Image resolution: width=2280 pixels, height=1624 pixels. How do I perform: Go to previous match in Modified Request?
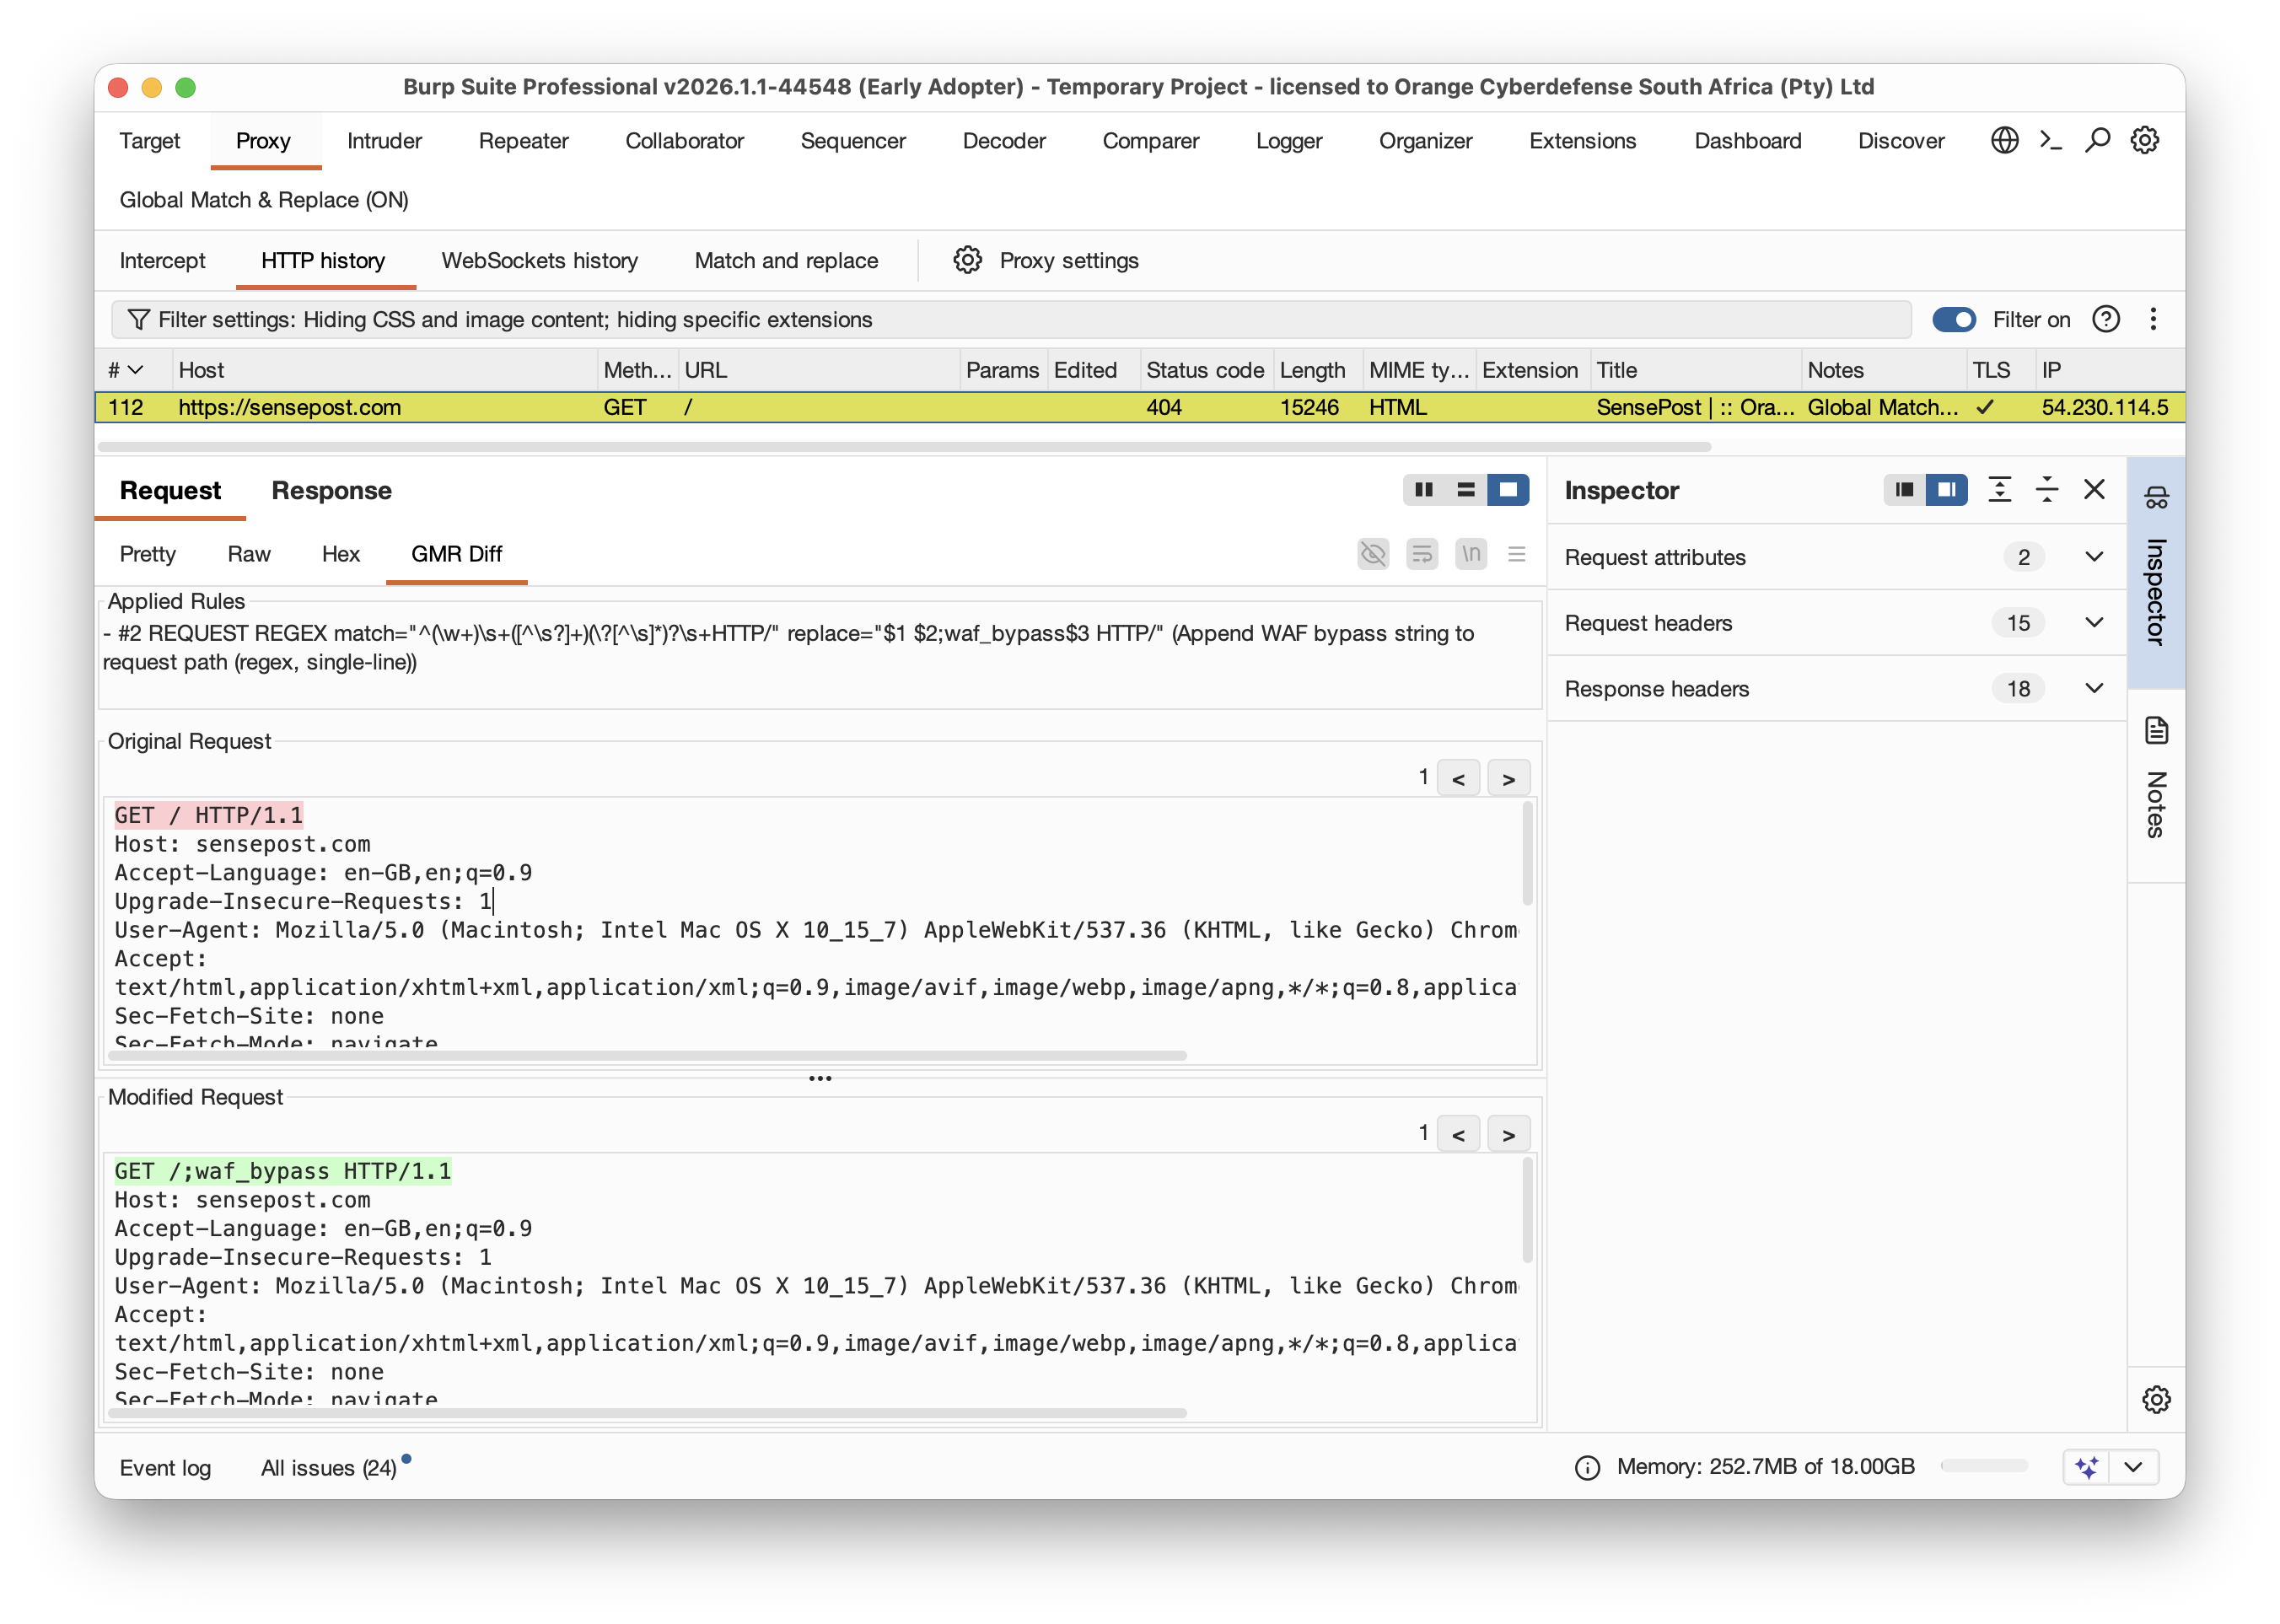[x=1458, y=1134]
